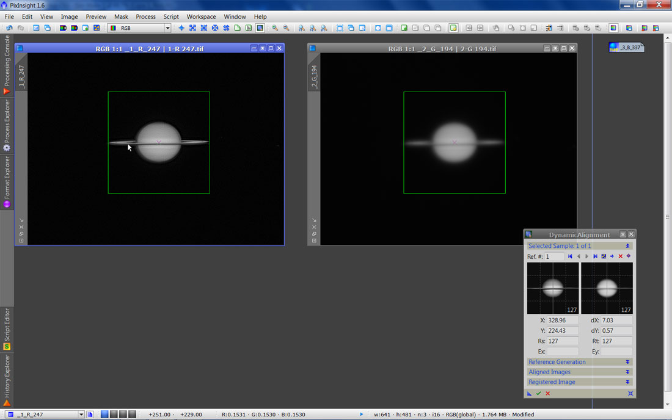Jump to last sample in DynamicAlignment
672x420 pixels.
(595, 256)
